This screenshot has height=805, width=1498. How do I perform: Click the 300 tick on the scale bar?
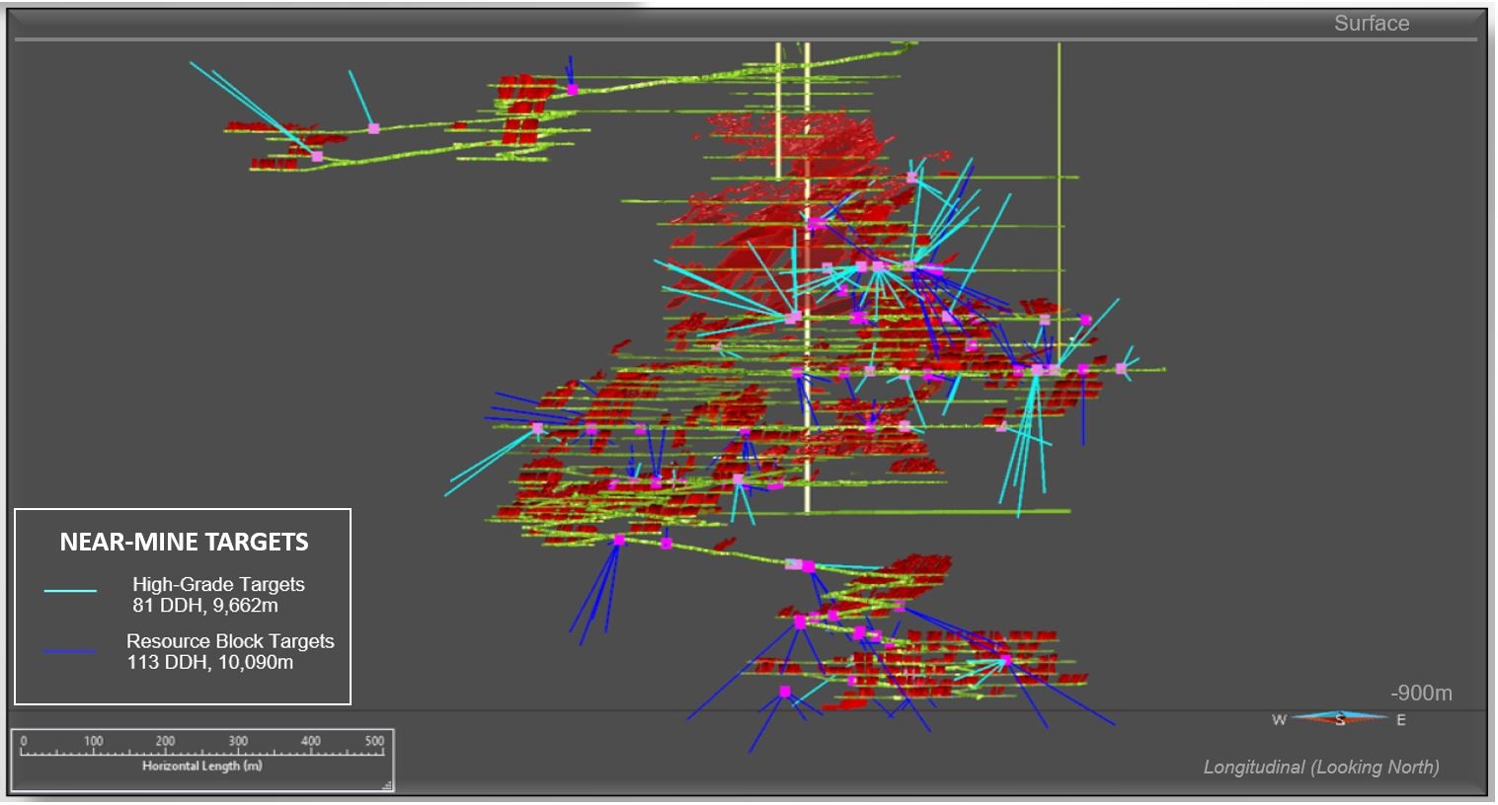pos(238,741)
